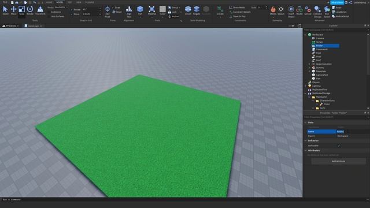Collapse the Workspace tree node
This screenshot has width=370, height=208.
[x=305, y=35]
